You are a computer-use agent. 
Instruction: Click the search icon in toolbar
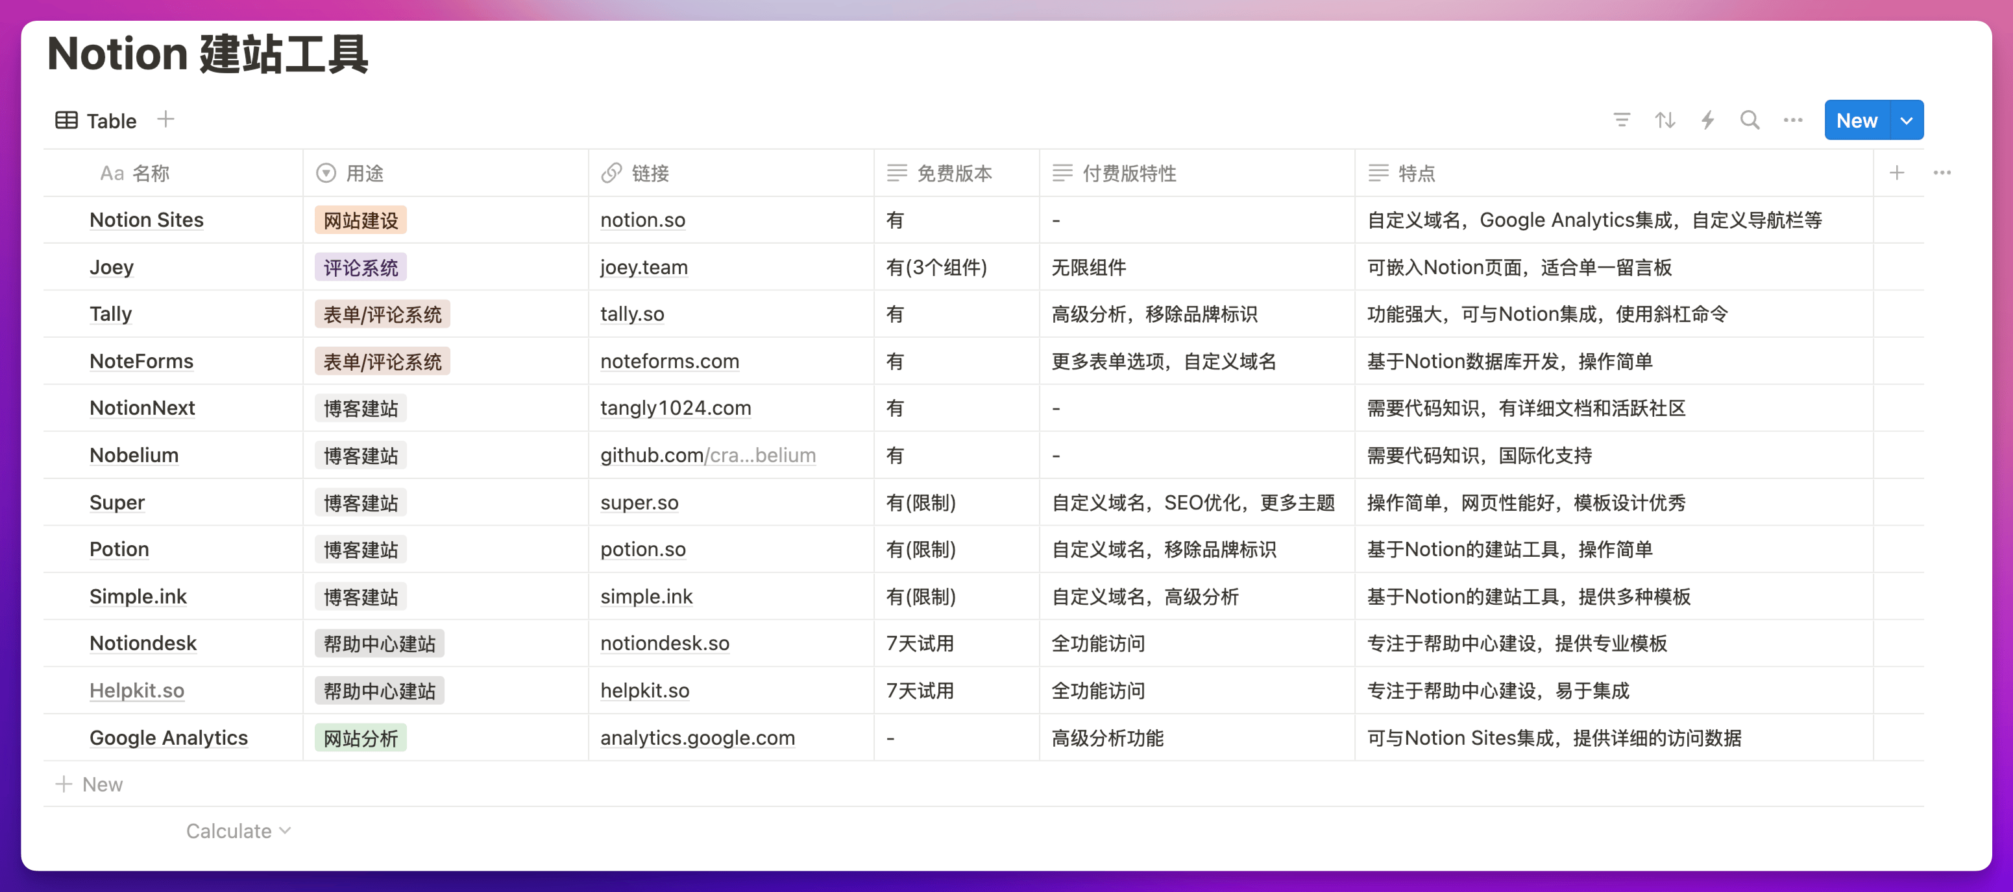pyautogui.click(x=1748, y=119)
